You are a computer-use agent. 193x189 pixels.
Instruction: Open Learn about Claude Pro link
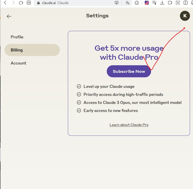click(129, 125)
